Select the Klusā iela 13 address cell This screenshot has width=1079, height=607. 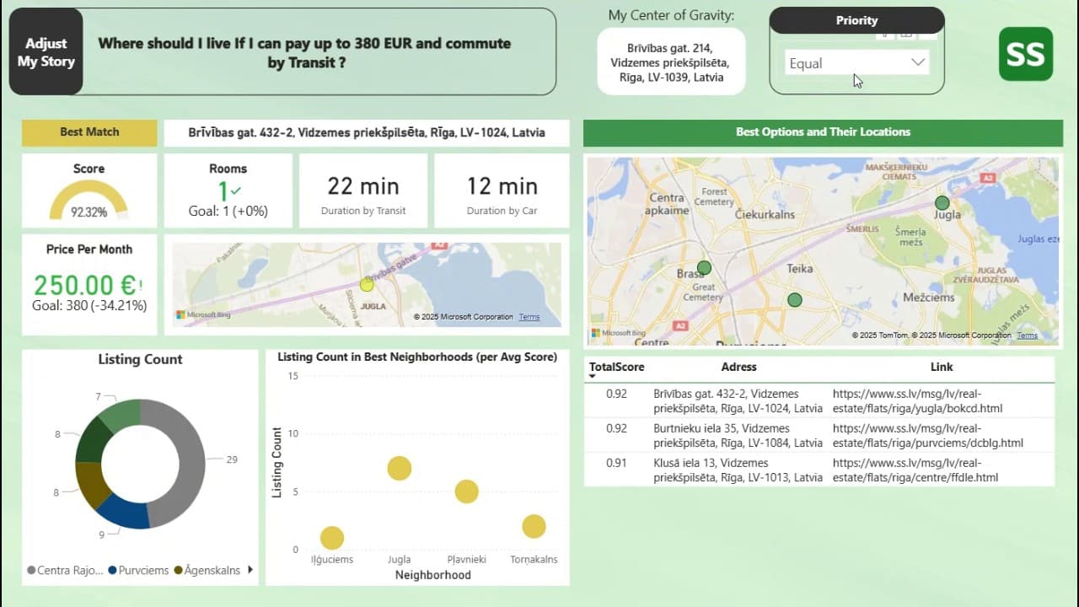click(x=738, y=470)
